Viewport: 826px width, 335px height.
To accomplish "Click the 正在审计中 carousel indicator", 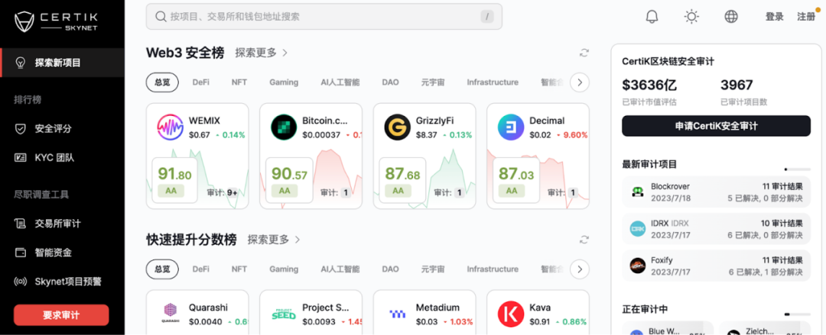I will click(798, 314).
